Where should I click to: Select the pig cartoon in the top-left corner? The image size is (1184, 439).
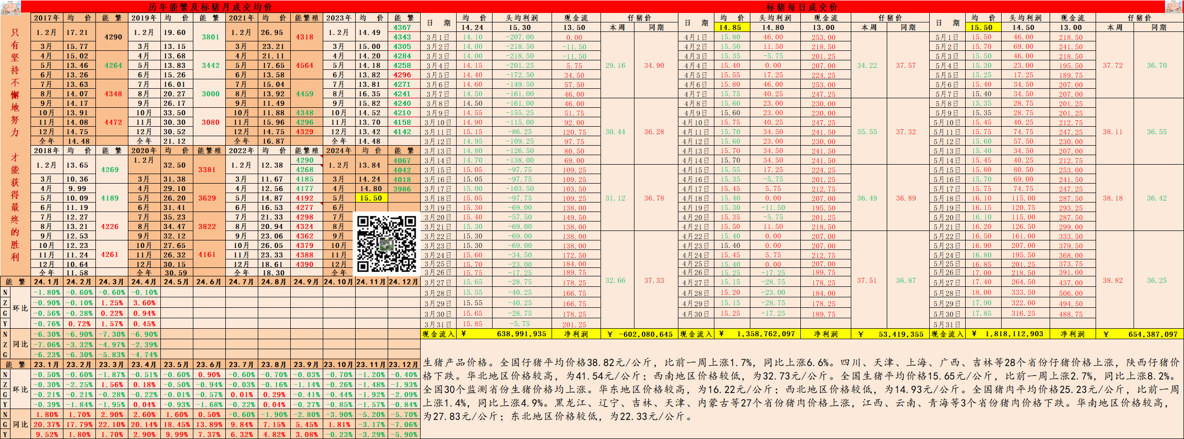coord(10,6)
